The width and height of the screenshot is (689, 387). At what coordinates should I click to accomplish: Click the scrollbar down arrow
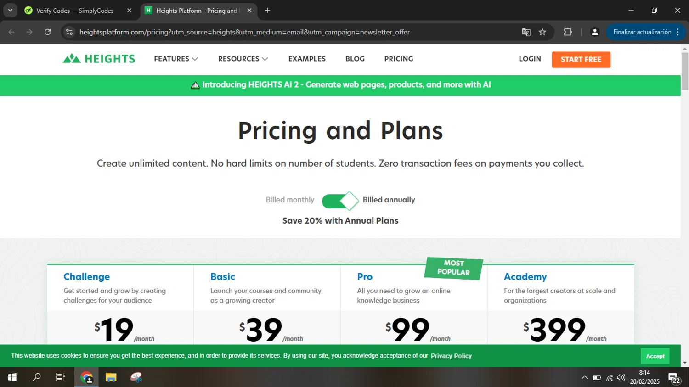pos(685,363)
